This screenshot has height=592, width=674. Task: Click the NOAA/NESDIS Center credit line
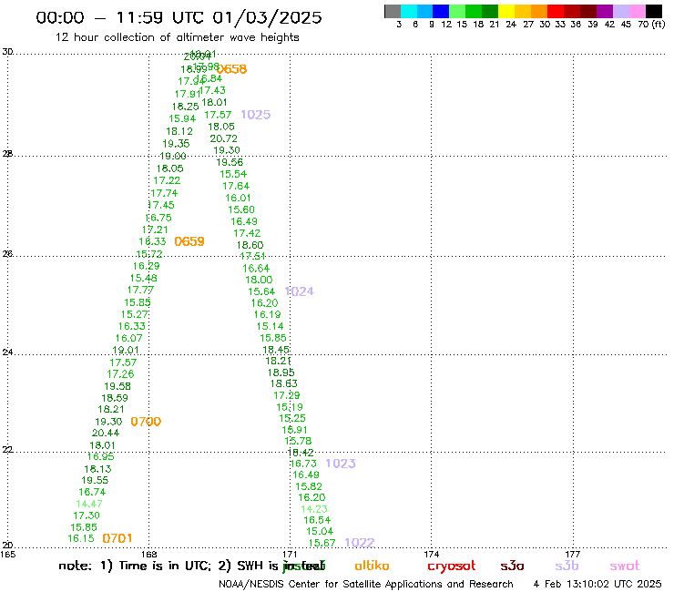pos(366,584)
